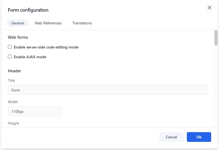Tick the Enable AJAX mode checkbox

[x=10, y=57]
